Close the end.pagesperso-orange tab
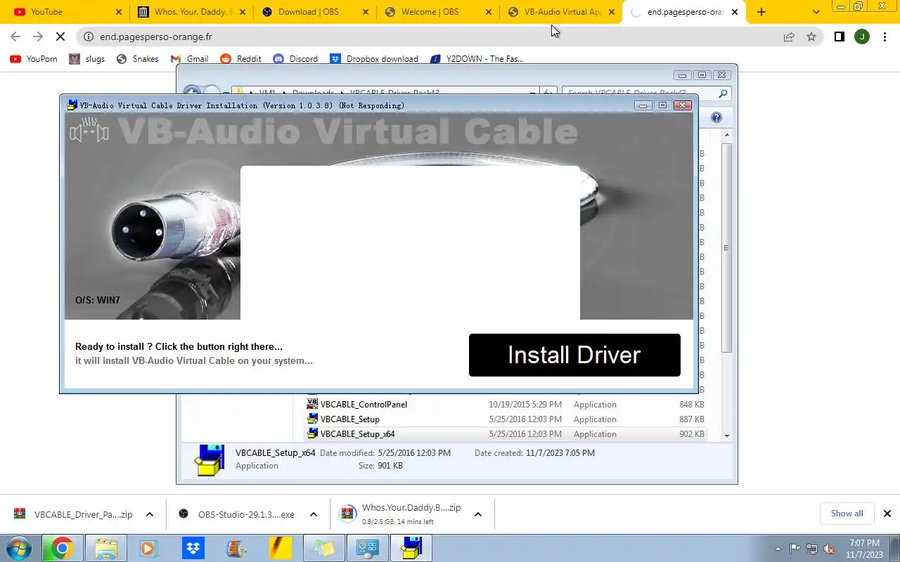900x562 pixels. click(735, 12)
